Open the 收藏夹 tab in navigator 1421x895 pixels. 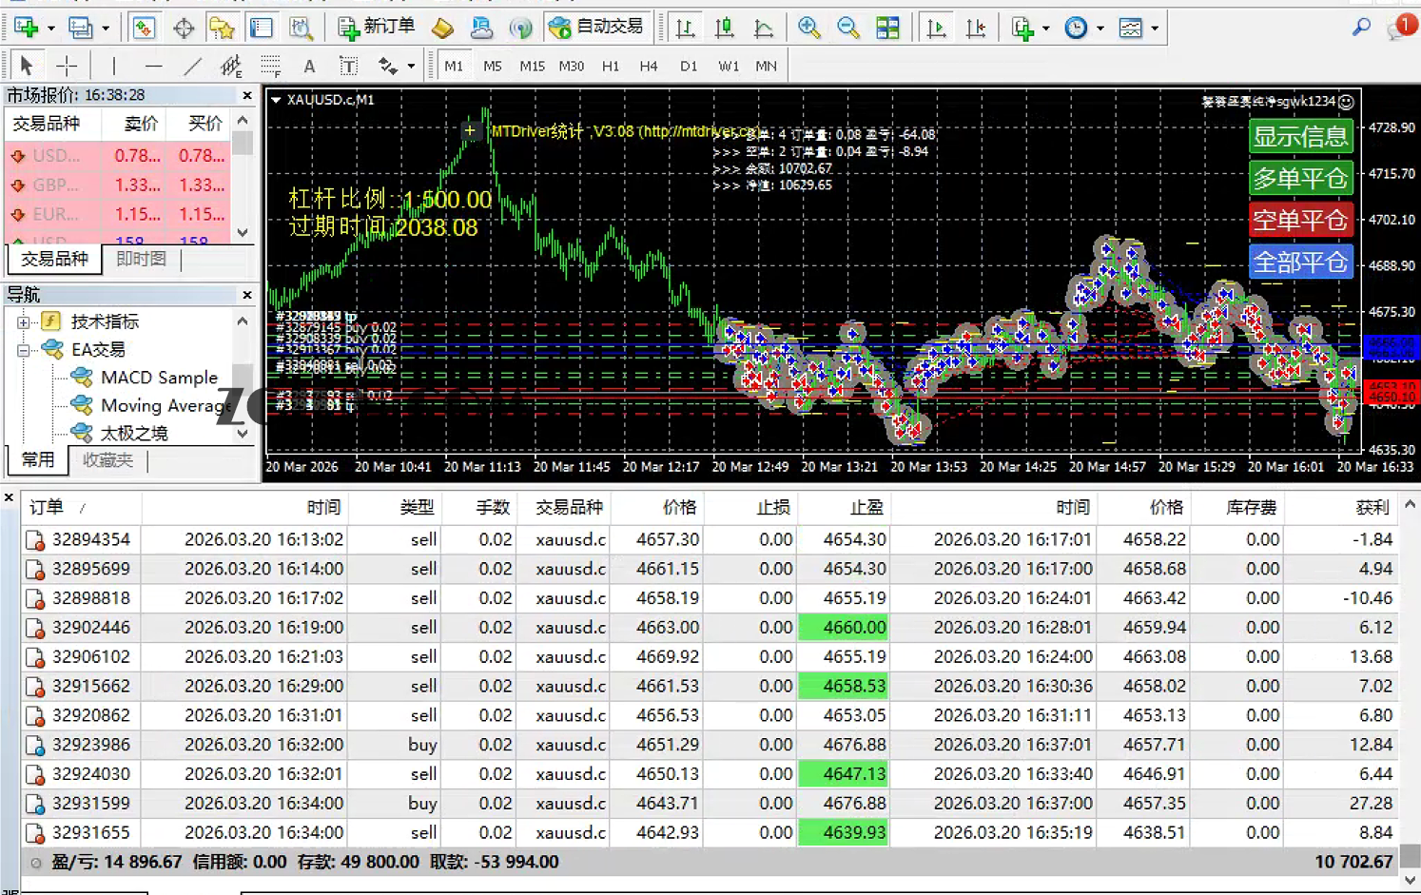(x=107, y=460)
